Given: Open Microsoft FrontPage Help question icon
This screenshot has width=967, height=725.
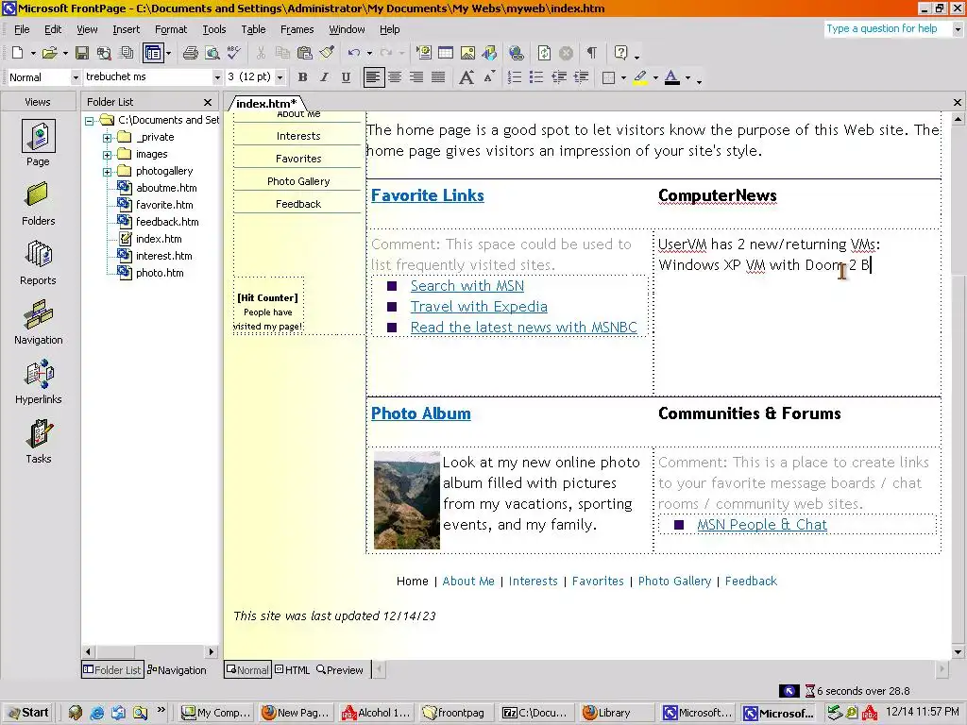Looking at the screenshot, I should tap(621, 53).
